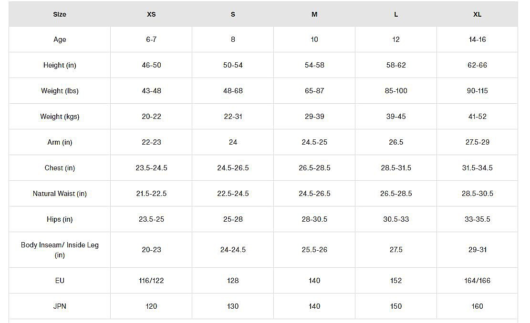Click the Age row label
The image size is (530, 323).
[x=60, y=39]
